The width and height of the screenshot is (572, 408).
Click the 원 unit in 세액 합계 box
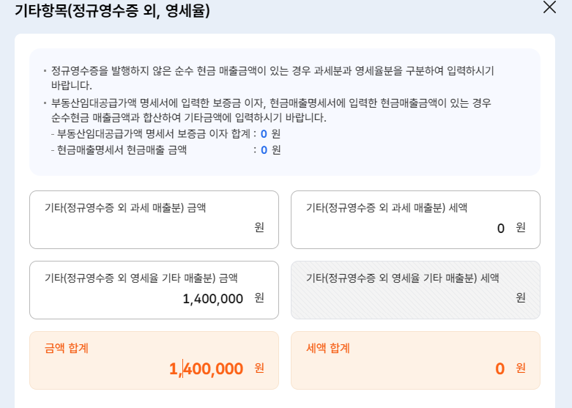coord(521,368)
